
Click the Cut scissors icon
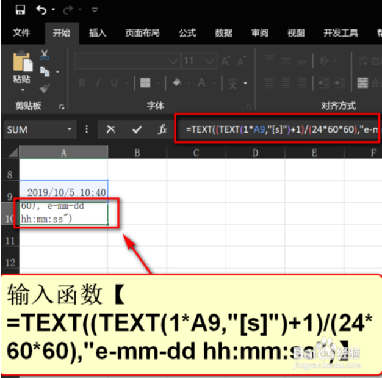[45, 55]
